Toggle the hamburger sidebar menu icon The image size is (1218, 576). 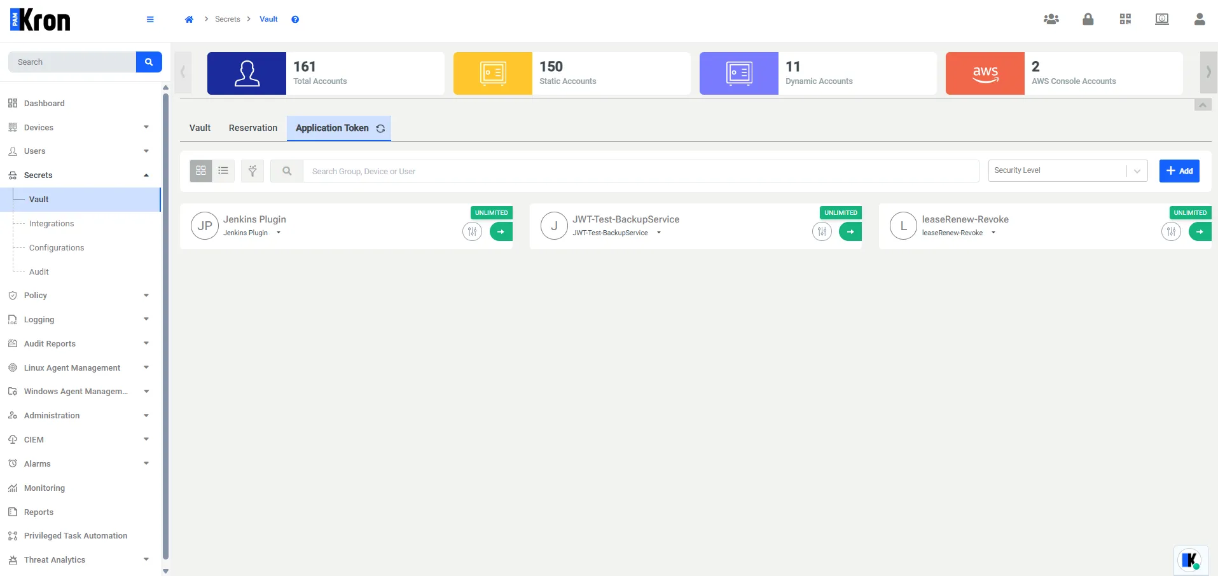click(x=150, y=19)
